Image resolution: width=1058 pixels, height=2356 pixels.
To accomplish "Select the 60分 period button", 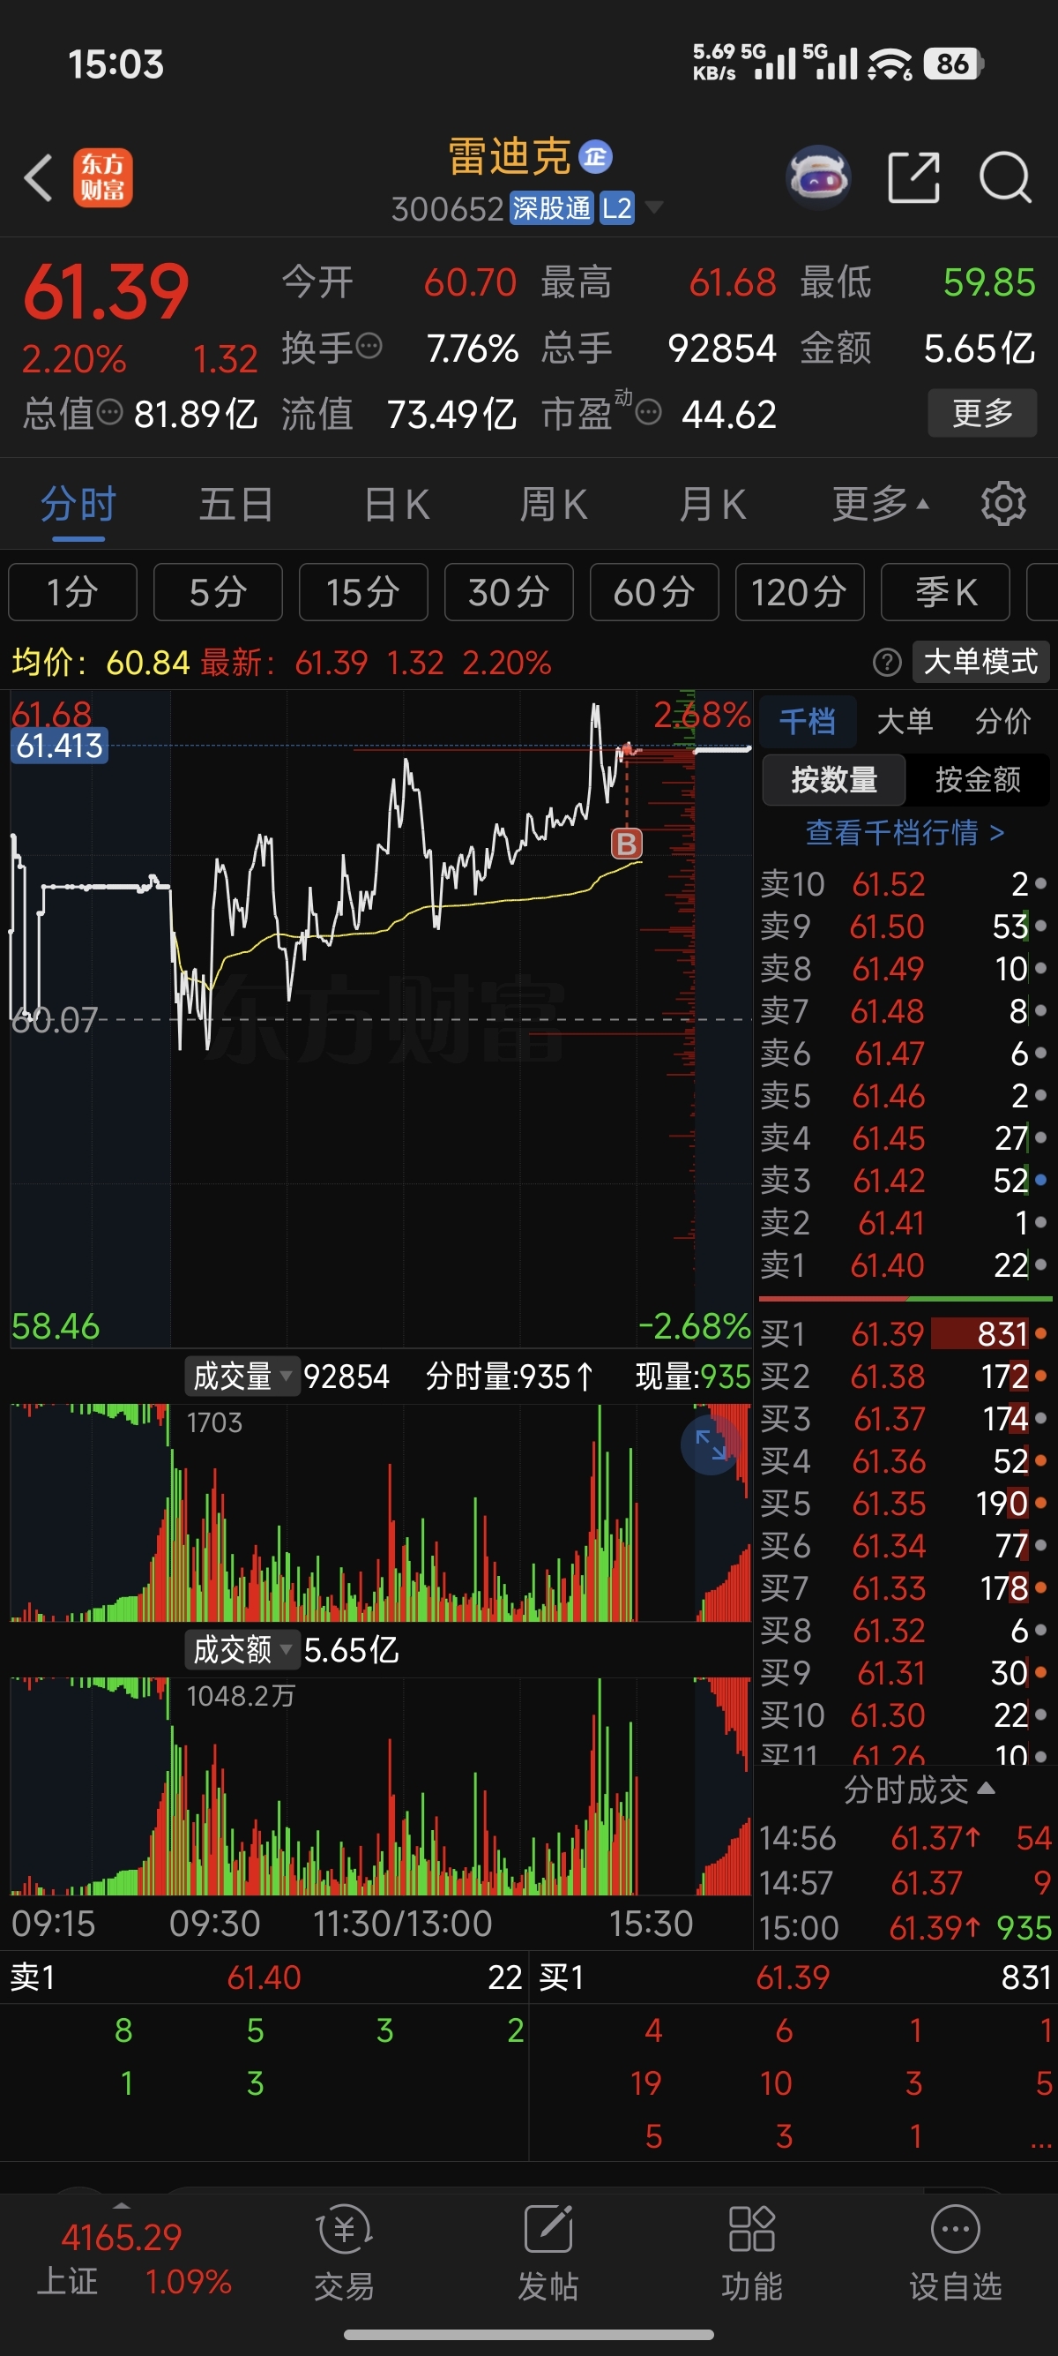I will click(x=654, y=592).
